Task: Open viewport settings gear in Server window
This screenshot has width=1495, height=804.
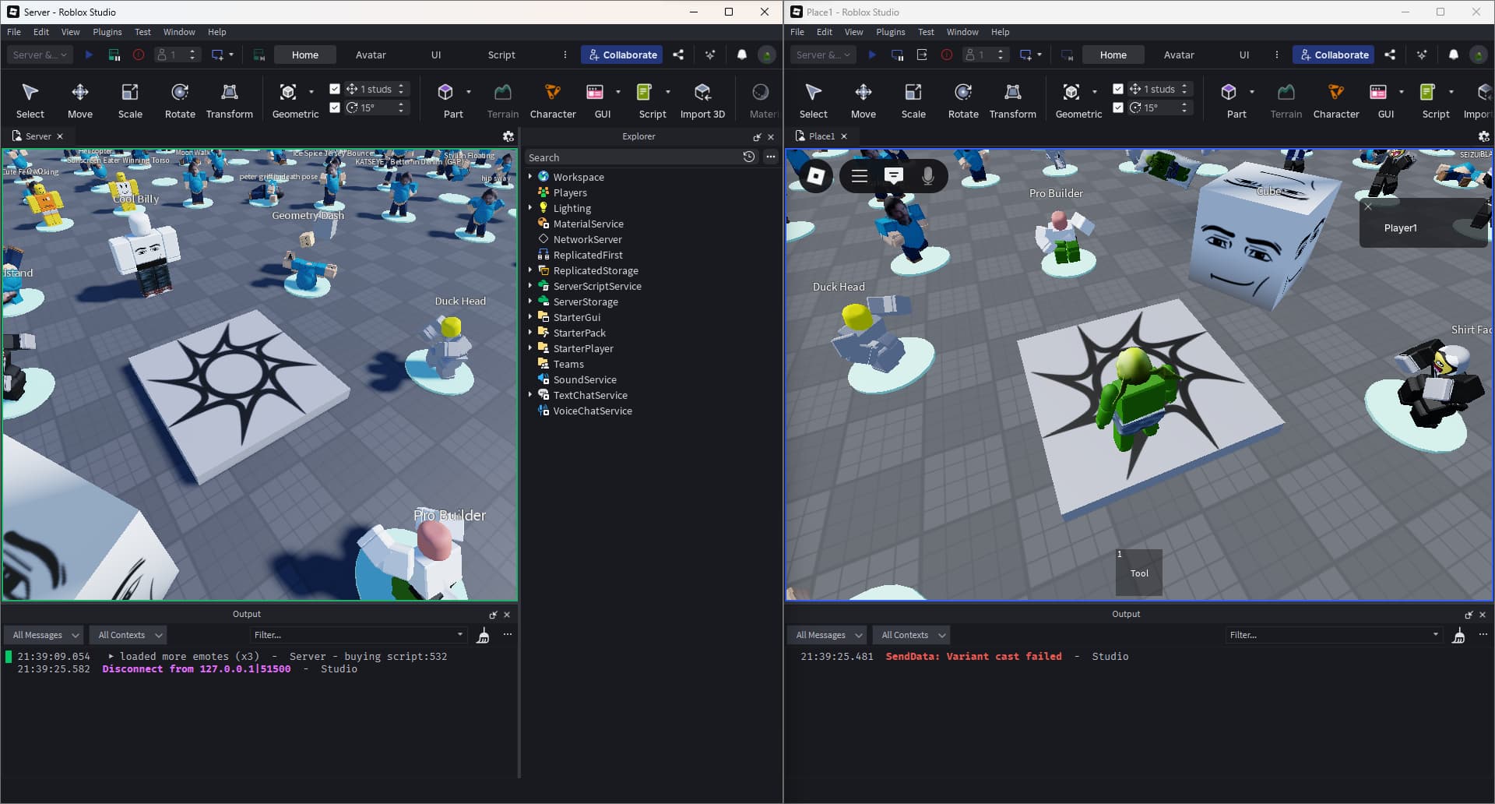Action: pos(508,136)
